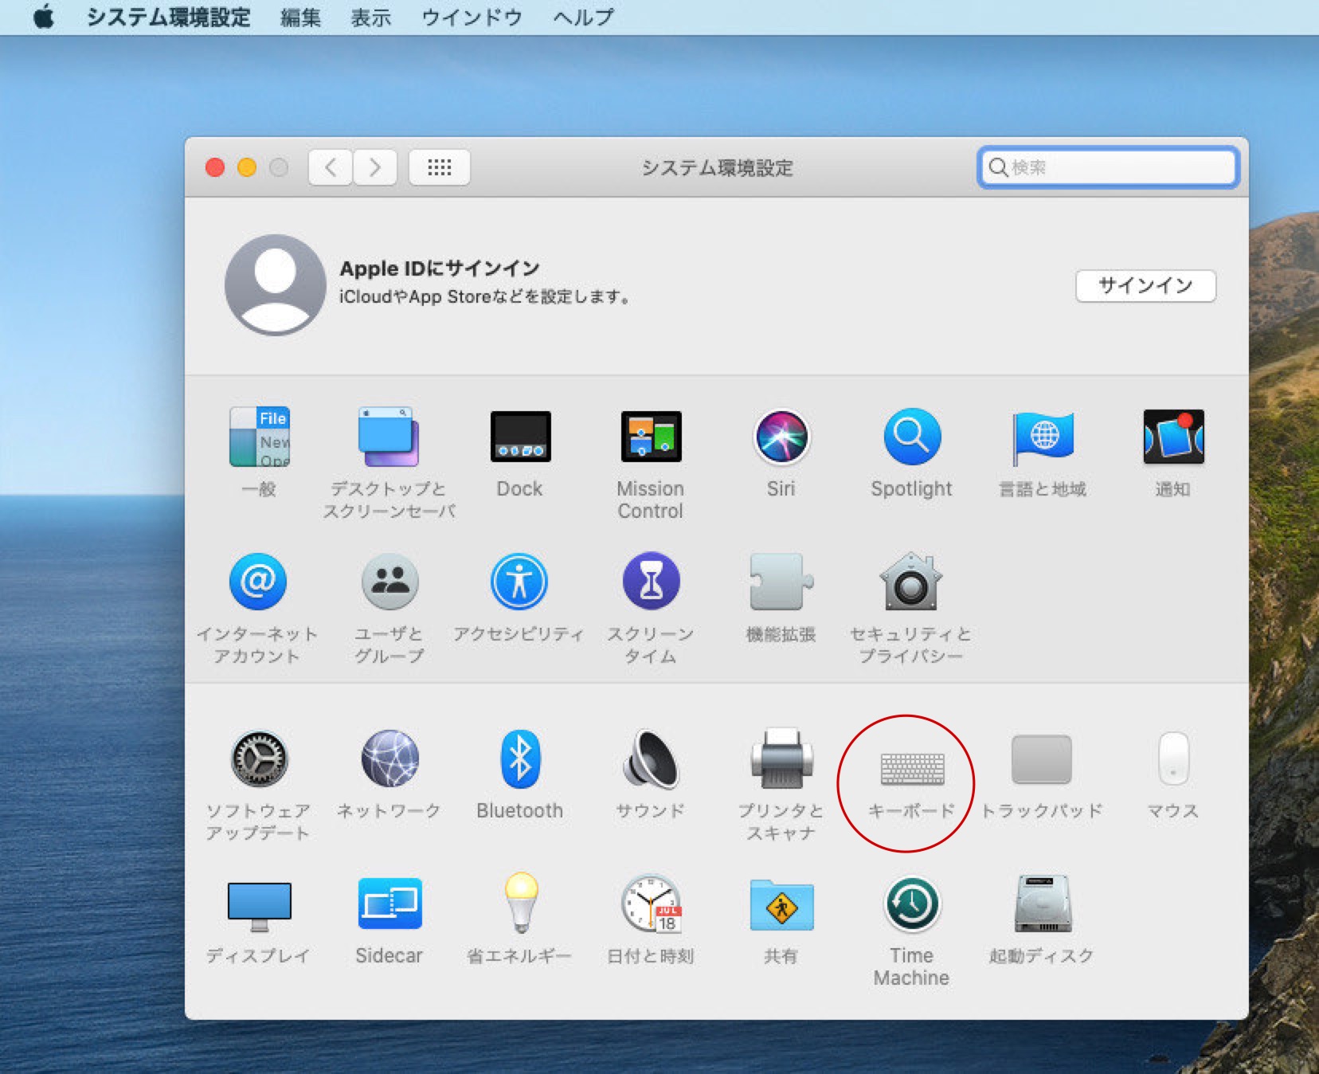1319x1074 pixels.
Task: Open マウス (Mouse) preferences
Action: pyautogui.click(x=1173, y=759)
